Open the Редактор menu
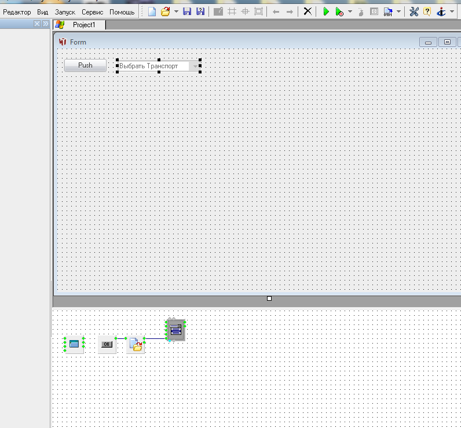 click(17, 12)
